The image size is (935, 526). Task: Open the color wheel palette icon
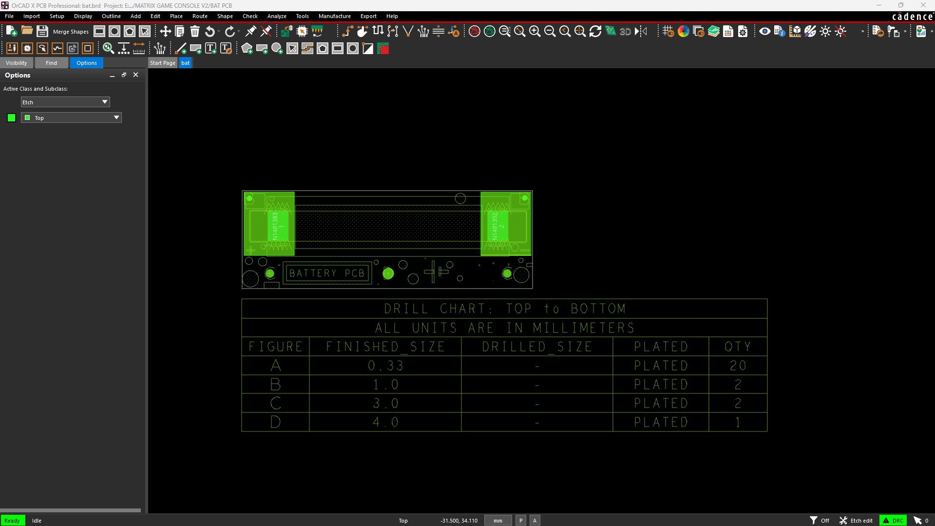point(683,32)
